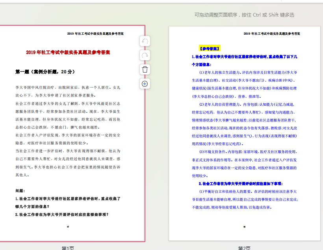Select the second page thumbnail

click(244, 134)
